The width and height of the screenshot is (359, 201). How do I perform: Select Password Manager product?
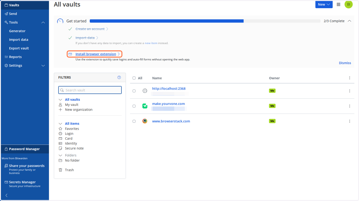point(25,149)
